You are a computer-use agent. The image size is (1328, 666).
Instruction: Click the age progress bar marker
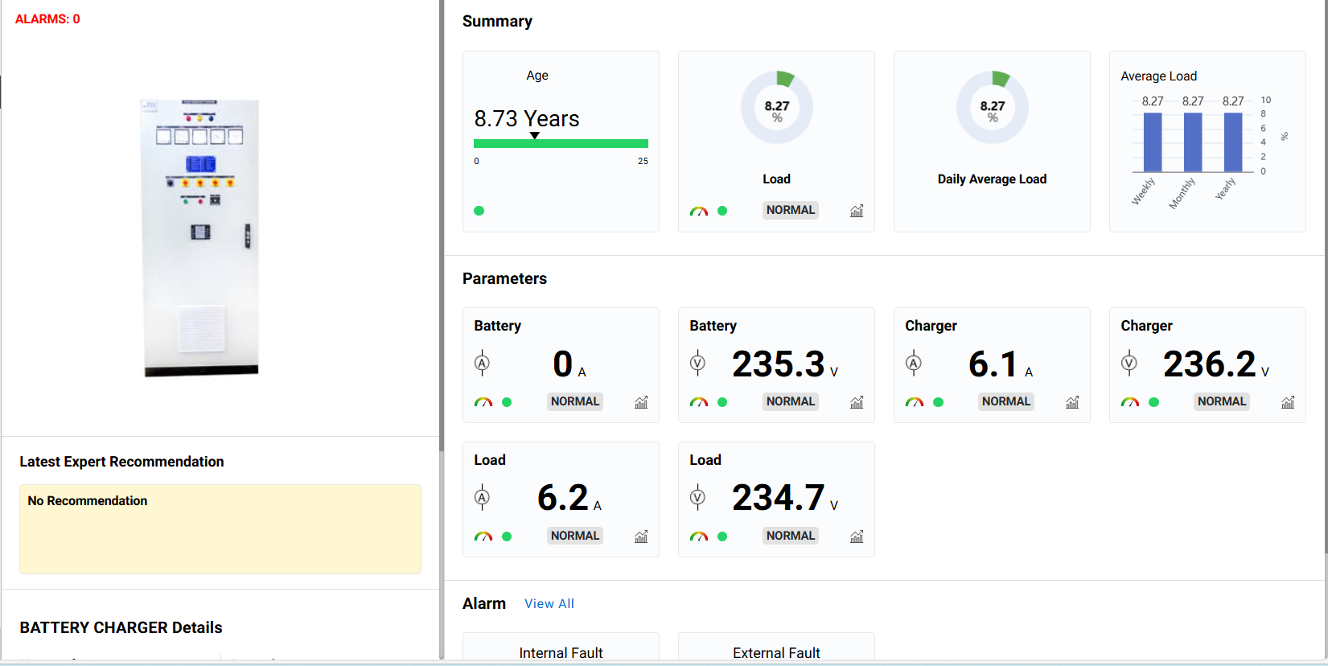534,136
